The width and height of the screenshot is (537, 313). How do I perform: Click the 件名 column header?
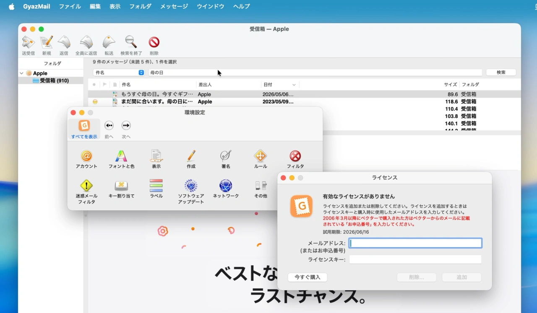click(x=158, y=85)
